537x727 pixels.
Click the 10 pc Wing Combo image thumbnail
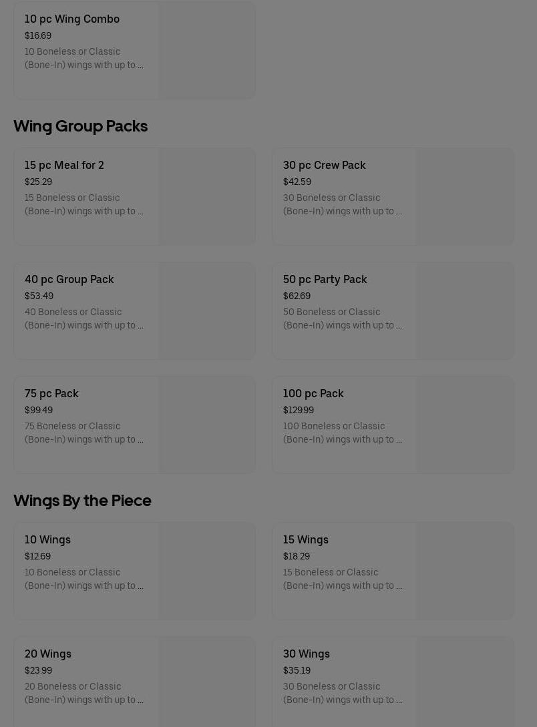(x=206, y=50)
